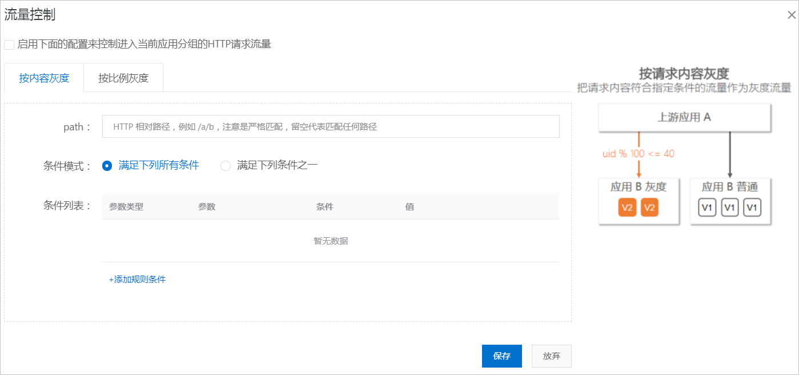Click the 暂无数据 empty table text
Screen dimensions: 799x375
(331, 241)
